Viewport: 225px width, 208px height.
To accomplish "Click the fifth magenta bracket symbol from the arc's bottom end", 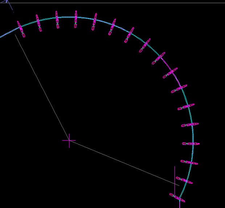I will pos(190,125).
